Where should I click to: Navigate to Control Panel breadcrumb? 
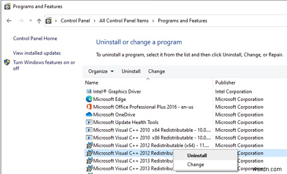coord(75,21)
